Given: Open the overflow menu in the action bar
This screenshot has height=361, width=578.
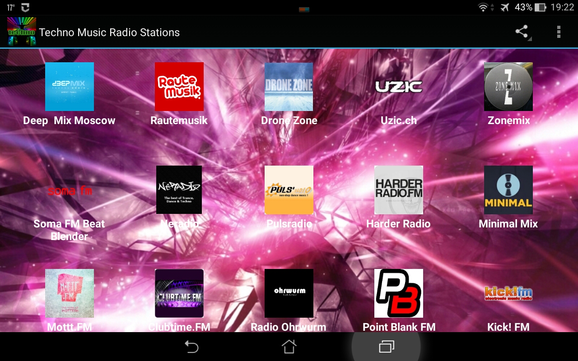Looking at the screenshot, I should click(559, 32).
